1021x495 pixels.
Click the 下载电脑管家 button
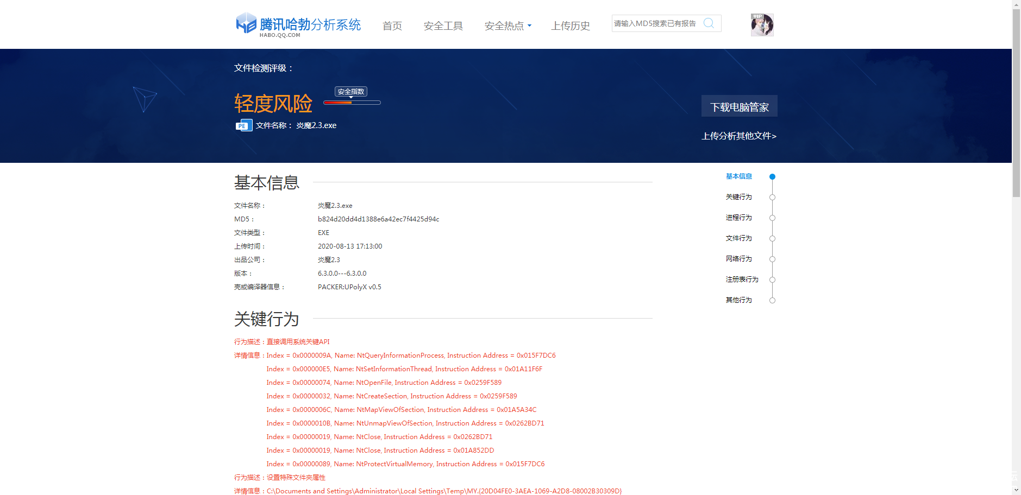pos(739,106)
